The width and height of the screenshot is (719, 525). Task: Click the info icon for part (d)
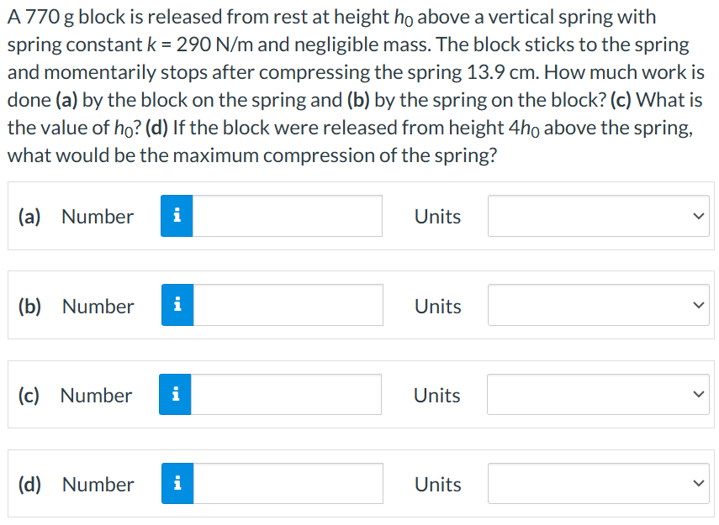[176, 483]
